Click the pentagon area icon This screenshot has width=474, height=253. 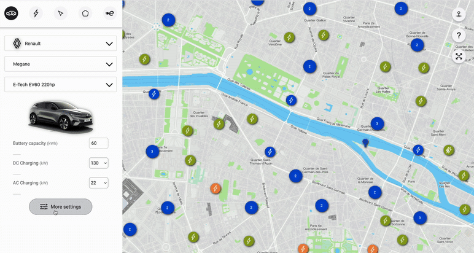(x=85, y=13)
